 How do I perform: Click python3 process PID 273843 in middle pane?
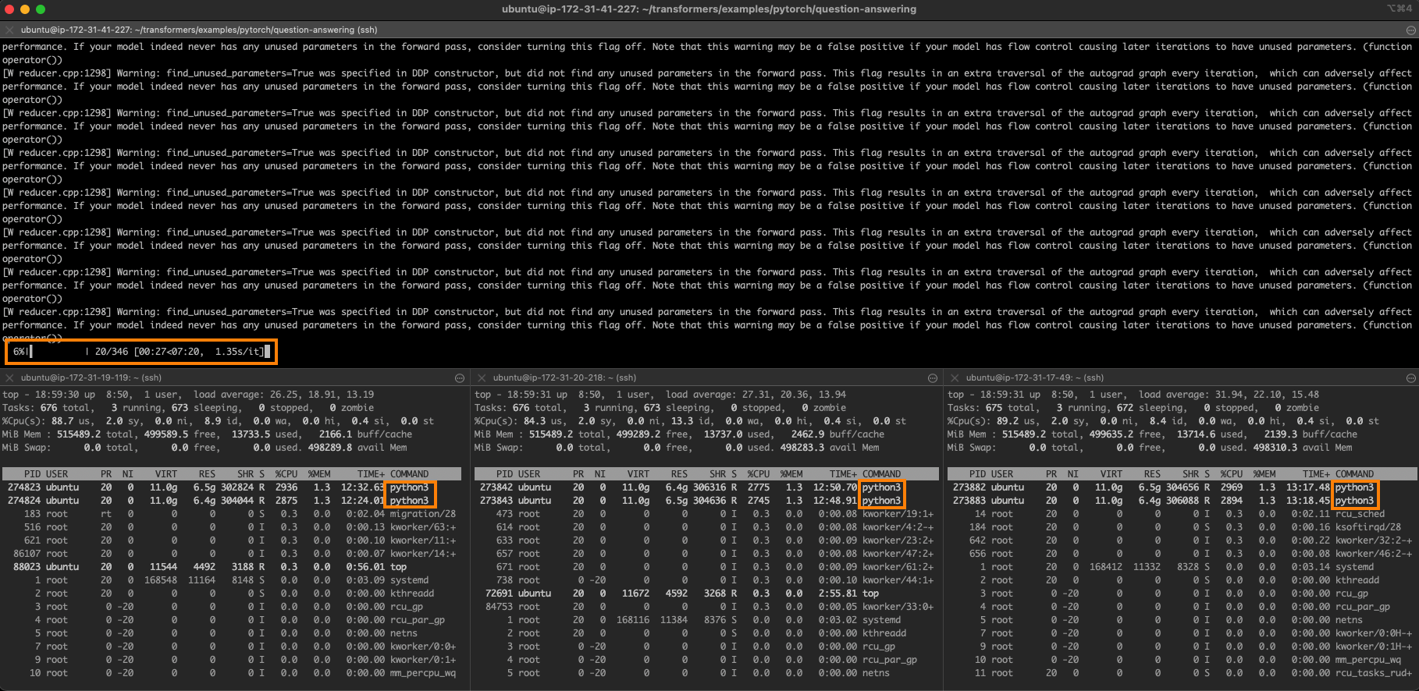pyautogui.click(x=881, y=501)
